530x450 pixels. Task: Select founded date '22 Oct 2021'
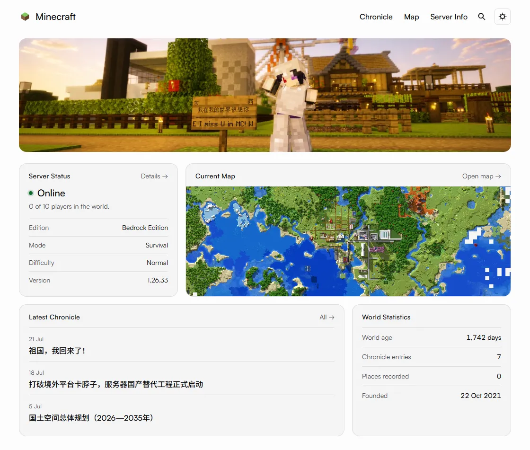click(x=481, y=396)
